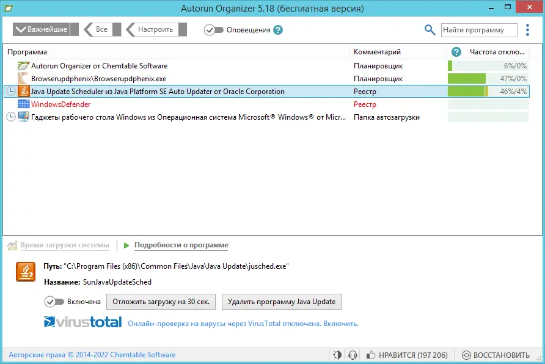Click the headset support icon
The image size is (545, 364).
tap(353, 355)
